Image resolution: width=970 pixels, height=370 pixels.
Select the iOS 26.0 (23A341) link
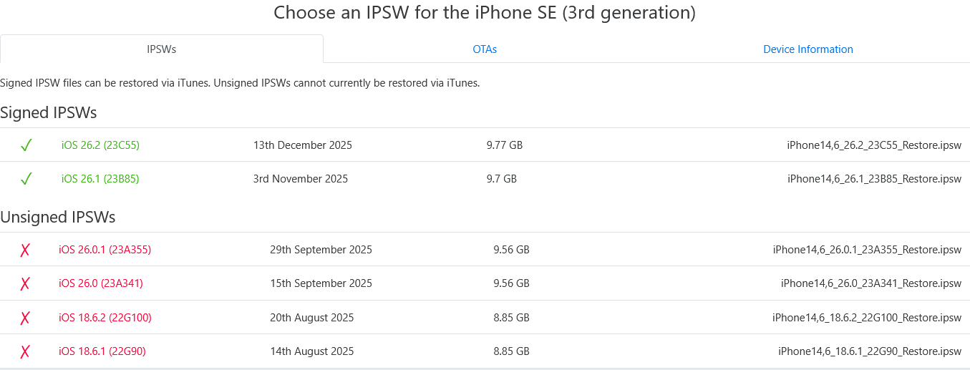click(101, 283)
